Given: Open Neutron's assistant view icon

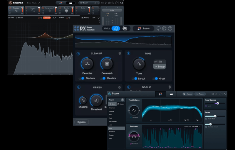Looking at the screenshot, I should click(61, 3).
